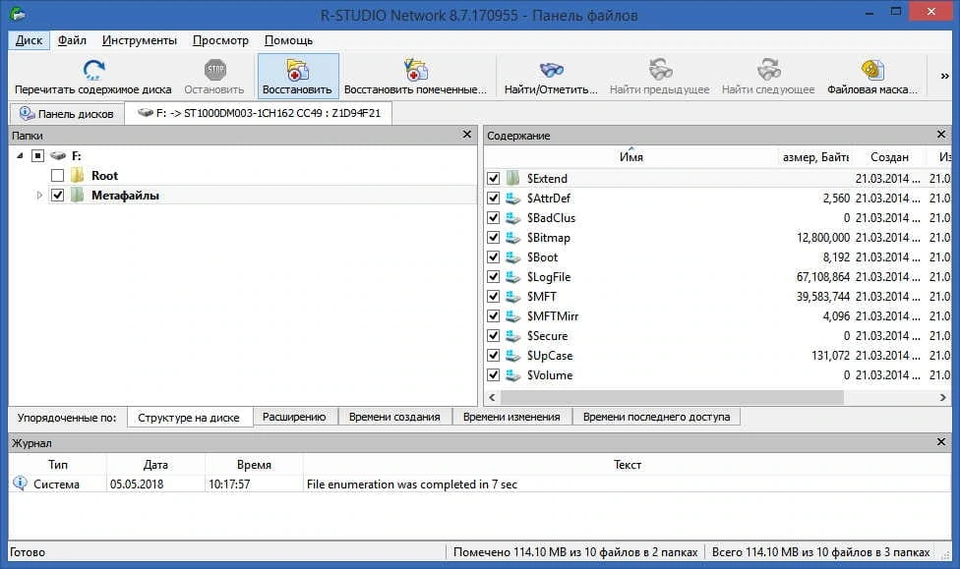Viewport: 960px width, 569px height.
Task: Sort by Расширению tab
Action: (x=294, y=417)
